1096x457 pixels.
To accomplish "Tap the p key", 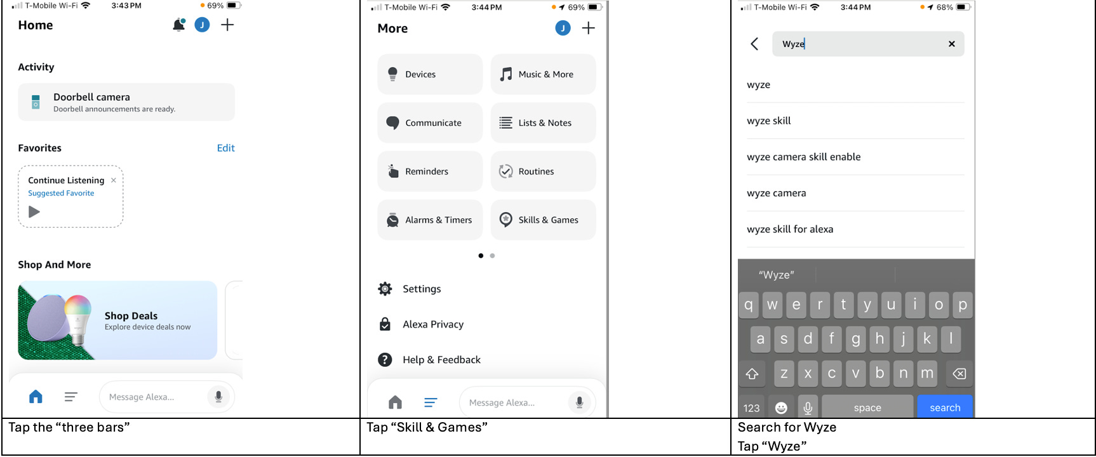I will 963,305.
